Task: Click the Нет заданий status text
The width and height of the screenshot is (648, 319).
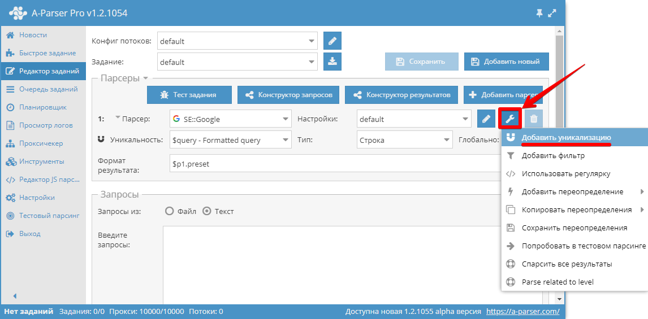Action: (x=28, y=311)
